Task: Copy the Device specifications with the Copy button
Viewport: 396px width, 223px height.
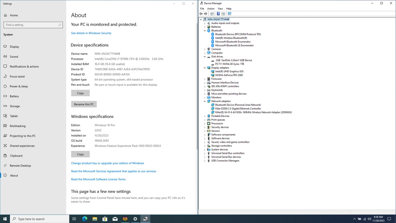Action: point(80,93)
